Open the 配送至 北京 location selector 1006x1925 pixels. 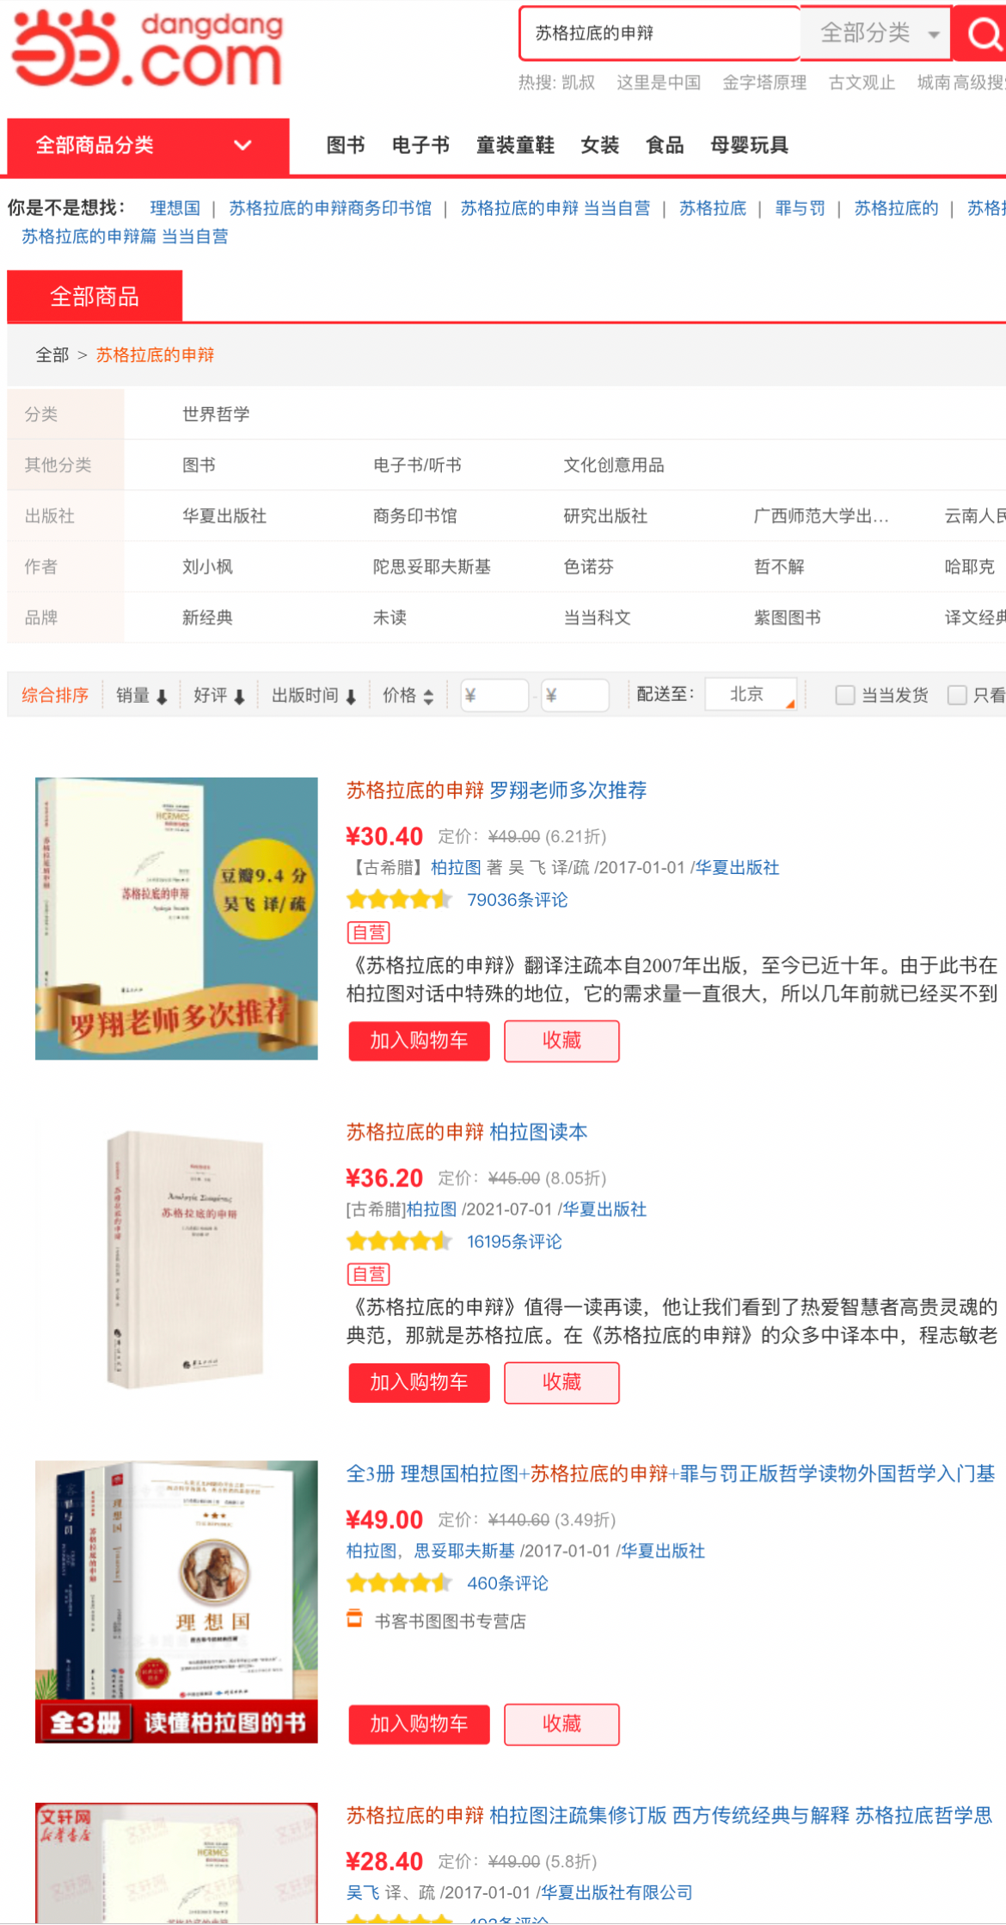(x=751, y=694)
